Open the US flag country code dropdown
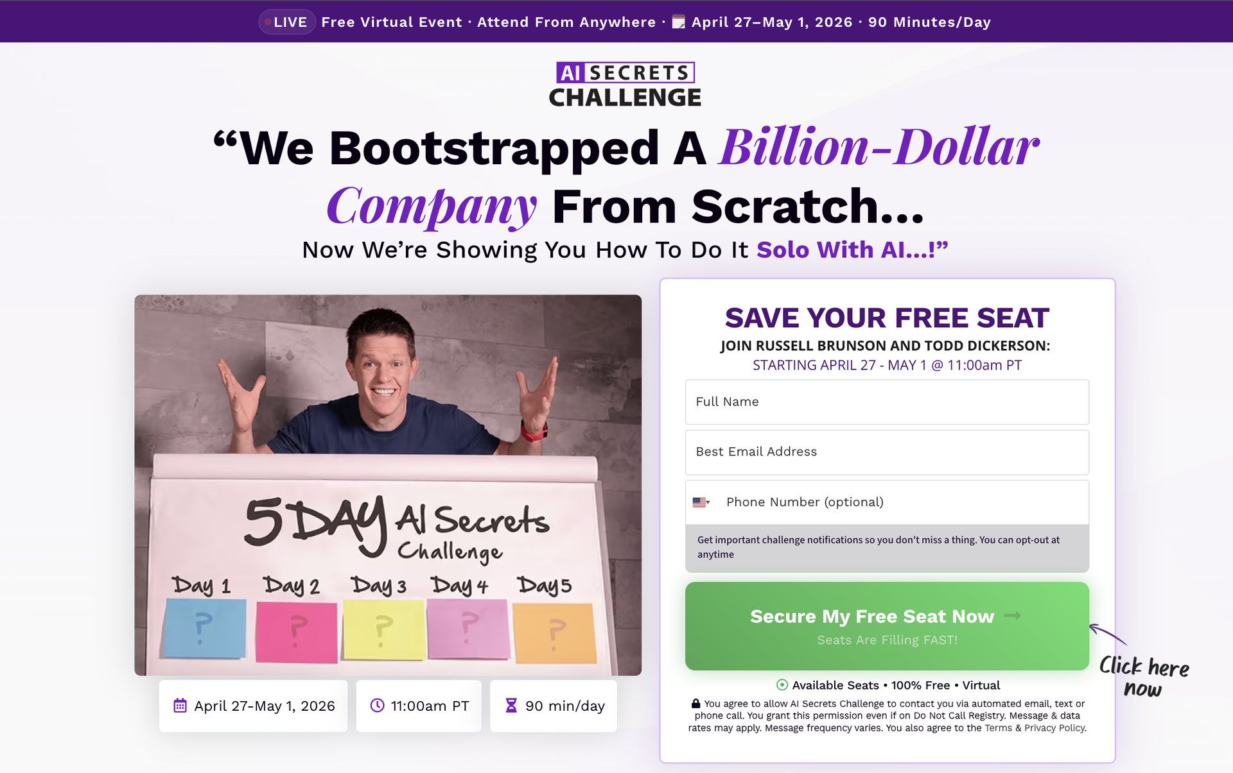 pos(701,502)
